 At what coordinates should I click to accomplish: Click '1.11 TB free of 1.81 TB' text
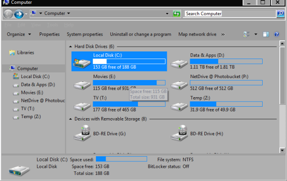[x=213, y=67]
